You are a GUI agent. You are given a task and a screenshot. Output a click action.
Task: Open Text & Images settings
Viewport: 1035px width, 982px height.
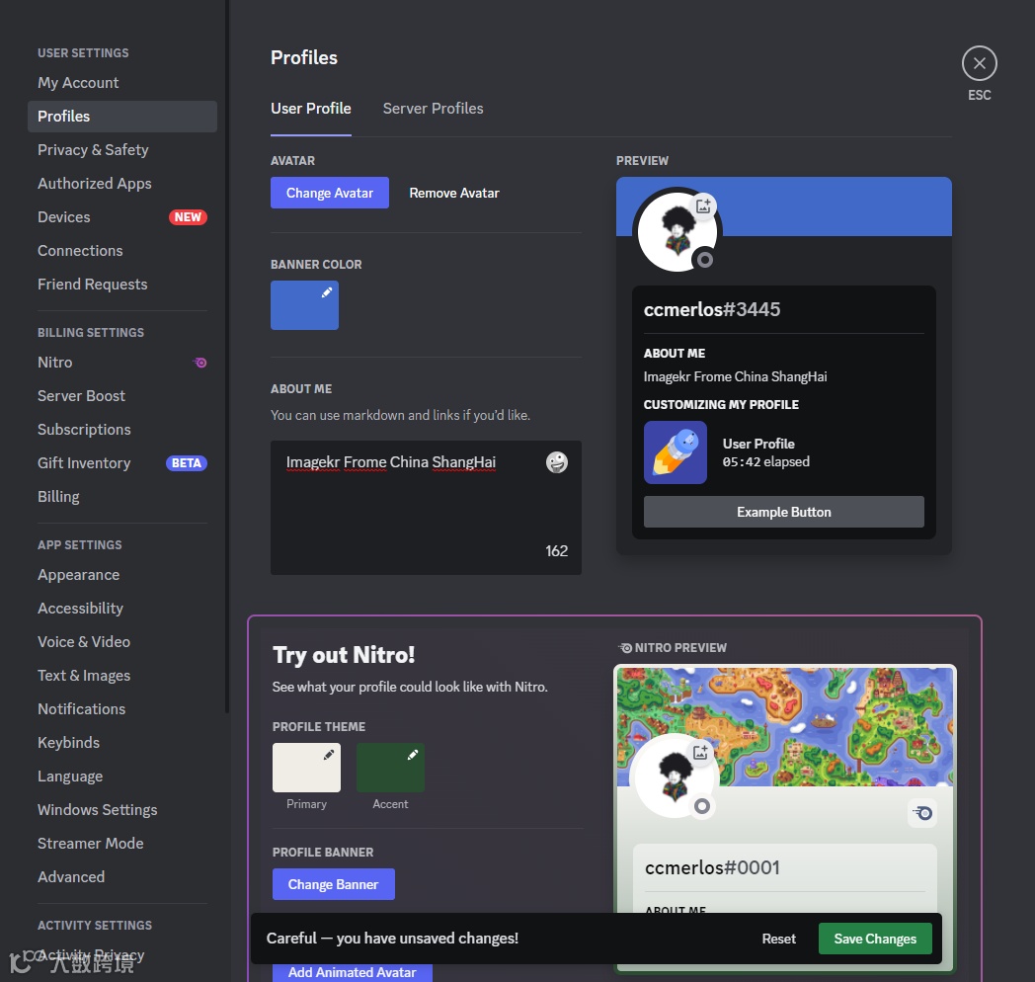[x=122, y=676]
